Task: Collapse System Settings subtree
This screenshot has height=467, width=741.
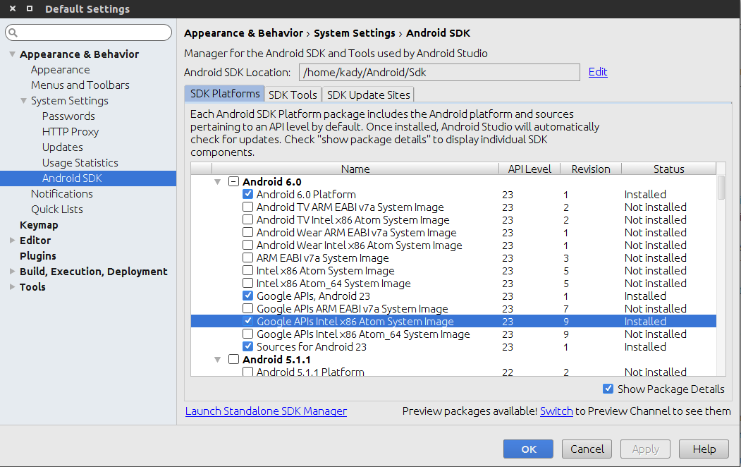Action: coord(24,101)
